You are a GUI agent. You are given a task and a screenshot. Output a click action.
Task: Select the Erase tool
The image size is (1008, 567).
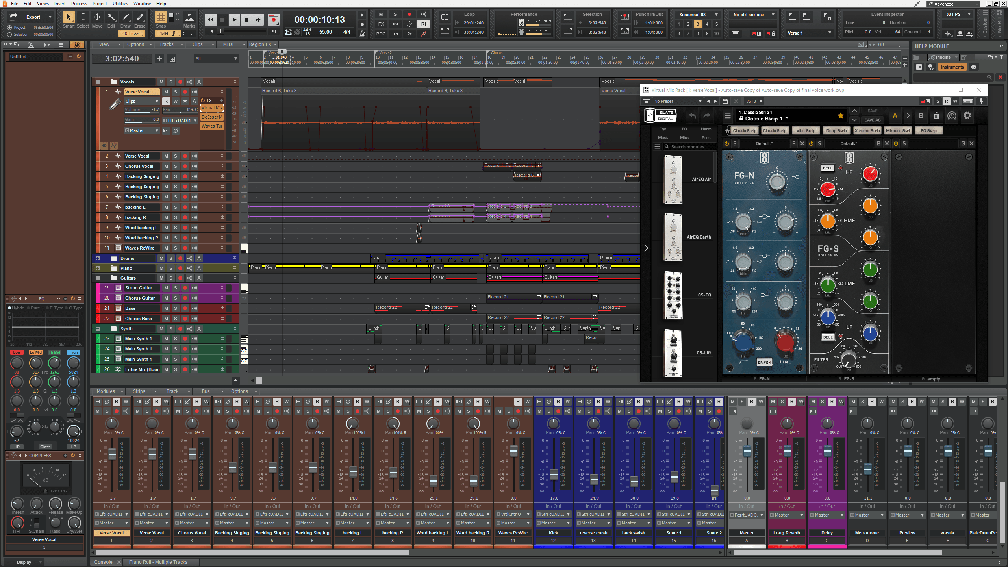pyautogui.click(x=139, y=17)
